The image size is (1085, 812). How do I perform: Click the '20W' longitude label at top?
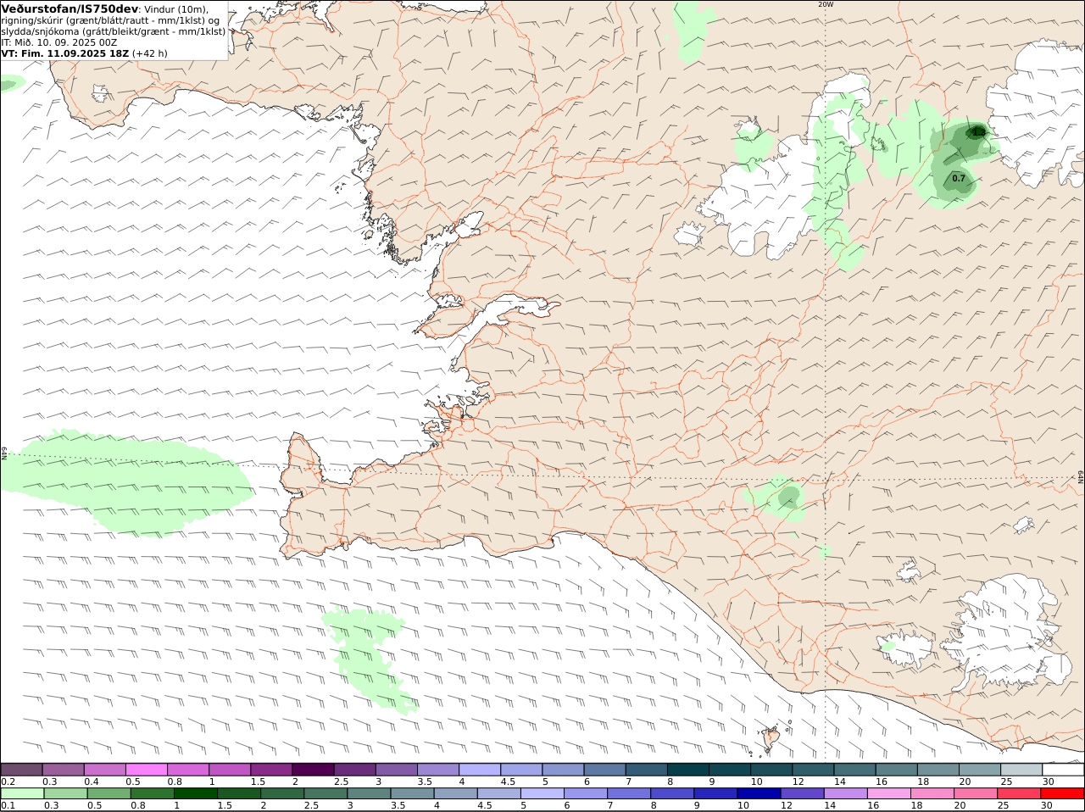click(x=826, y=4)
